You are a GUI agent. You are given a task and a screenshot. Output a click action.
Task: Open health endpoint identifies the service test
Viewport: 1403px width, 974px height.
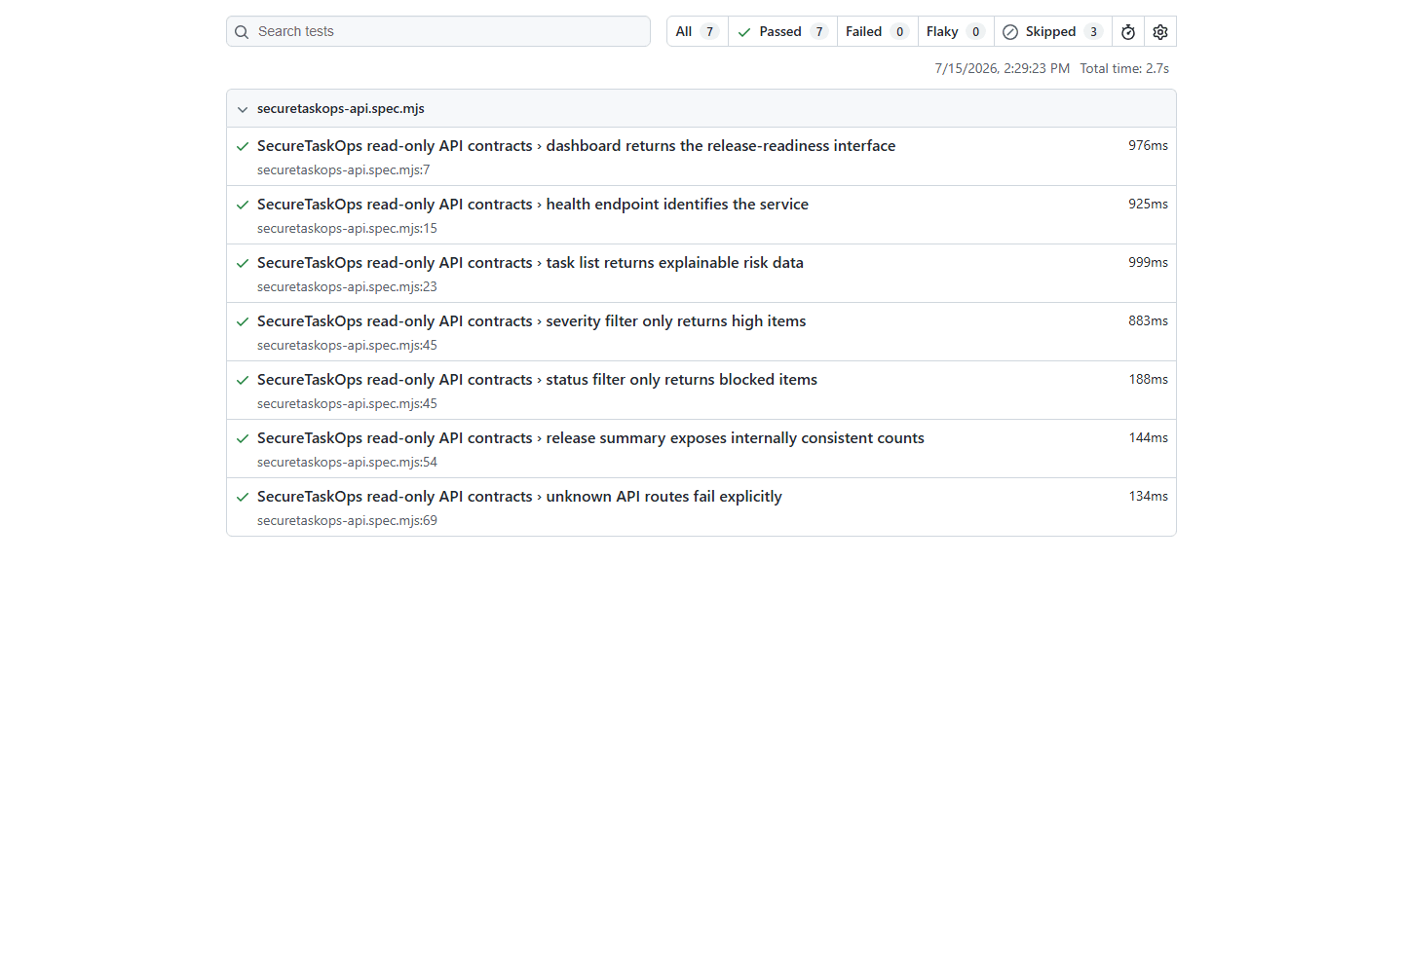click(533, 205)
